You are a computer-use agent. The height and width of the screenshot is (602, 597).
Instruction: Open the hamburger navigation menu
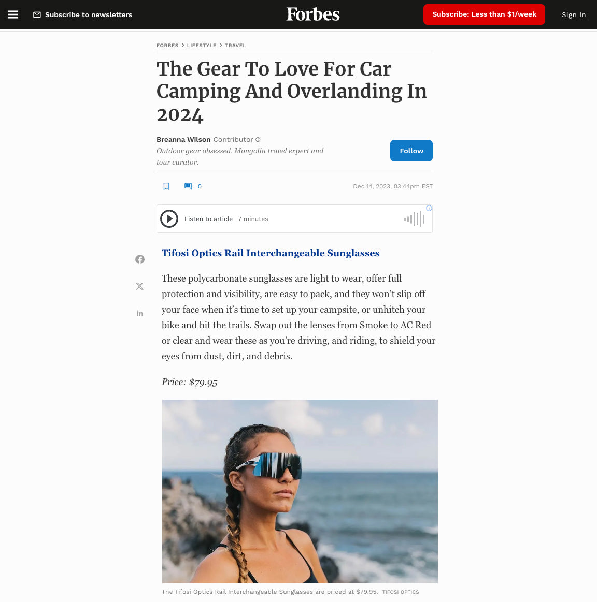point(13,14)
